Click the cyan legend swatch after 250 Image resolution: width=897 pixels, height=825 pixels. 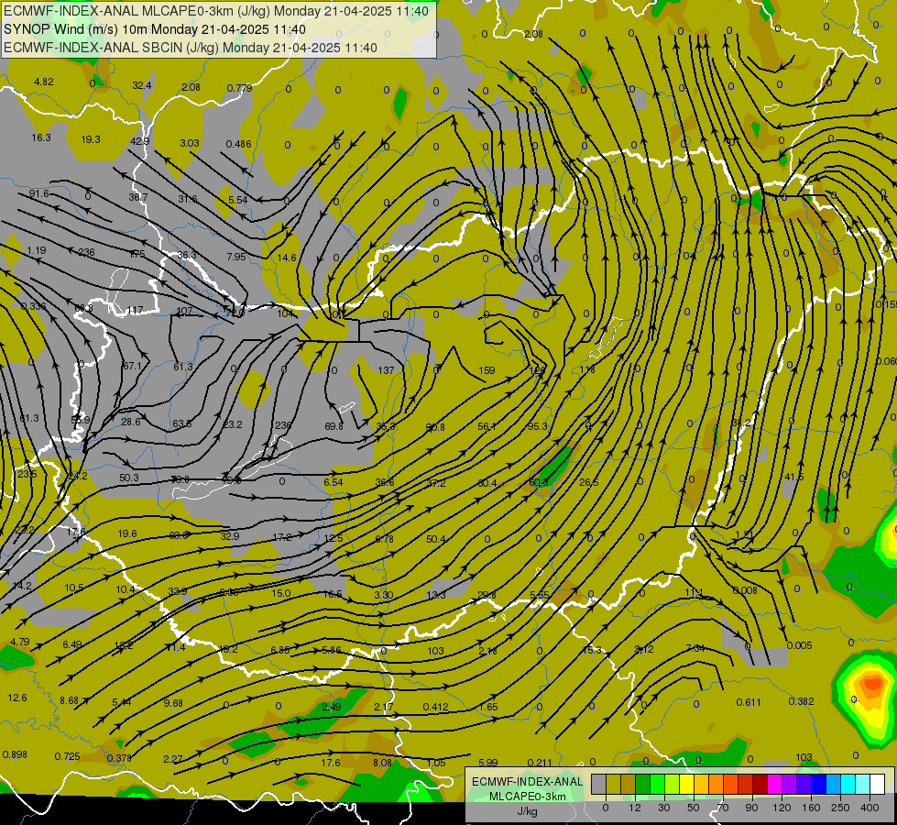[849, 784]
